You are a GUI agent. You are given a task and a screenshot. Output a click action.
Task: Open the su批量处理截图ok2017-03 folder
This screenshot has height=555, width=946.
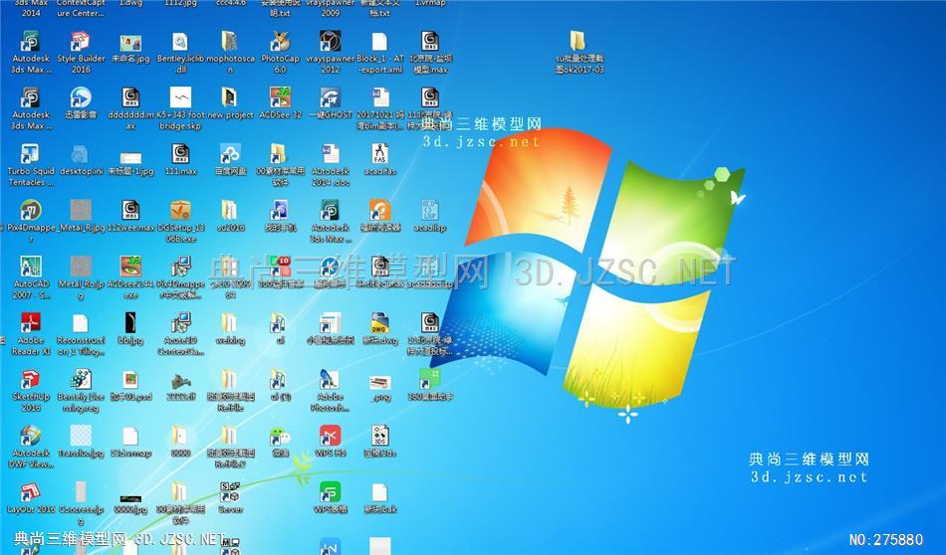coord(578,42)
